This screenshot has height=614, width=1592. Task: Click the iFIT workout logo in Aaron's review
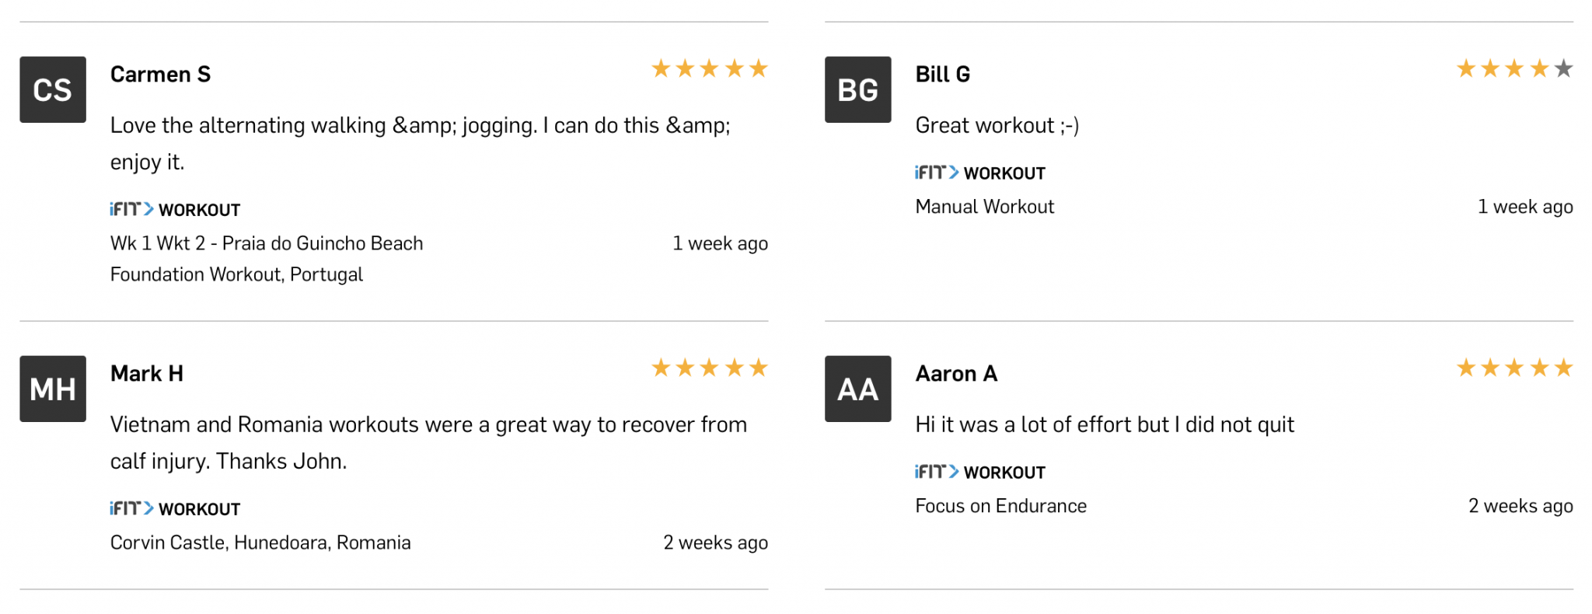980,473
